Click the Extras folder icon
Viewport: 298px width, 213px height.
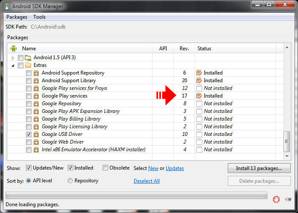28,65
